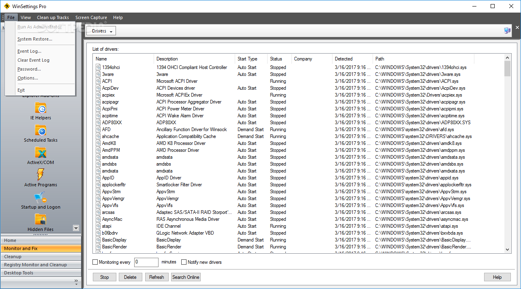Switch to Registry Monitor and Cleanup section
This screenshot has height=289, width=521.
41,265
